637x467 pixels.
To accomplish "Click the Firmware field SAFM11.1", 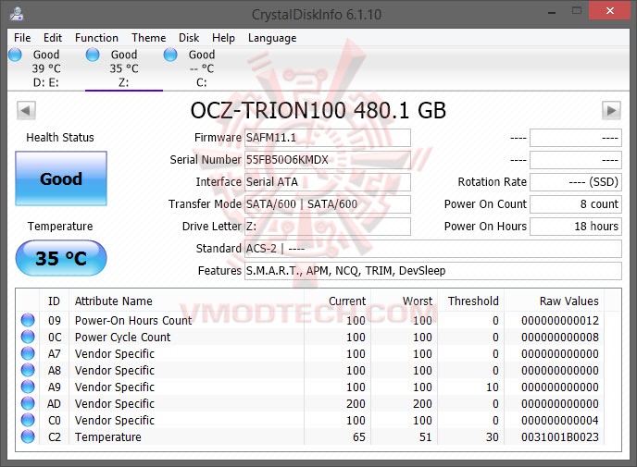I will (x=328, y=138).
